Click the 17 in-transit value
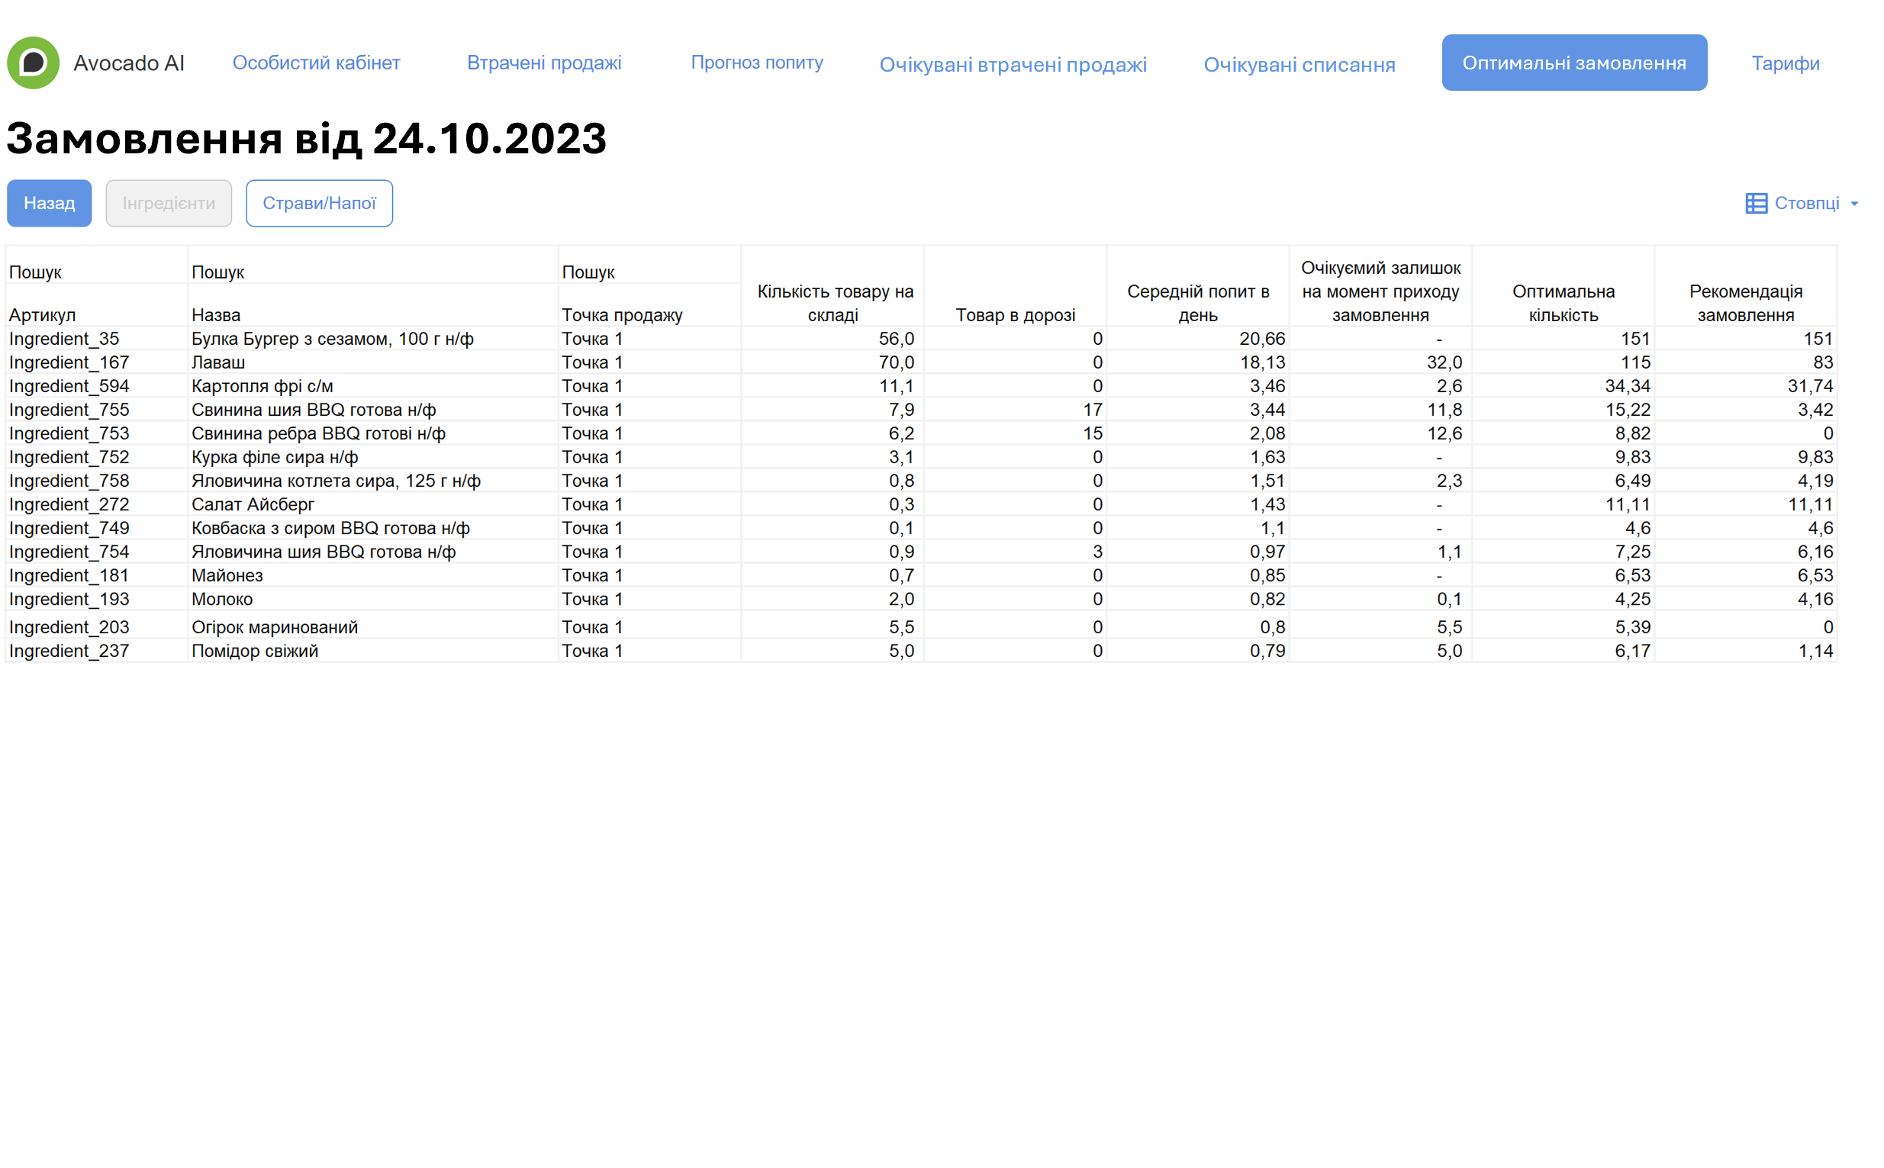The width and height of the screenshot is (1884, 1168). (1091, 410)
